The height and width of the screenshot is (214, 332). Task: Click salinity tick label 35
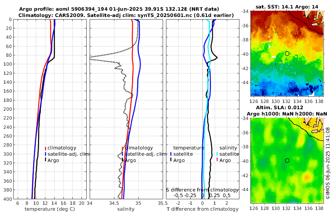click(138, 203)
